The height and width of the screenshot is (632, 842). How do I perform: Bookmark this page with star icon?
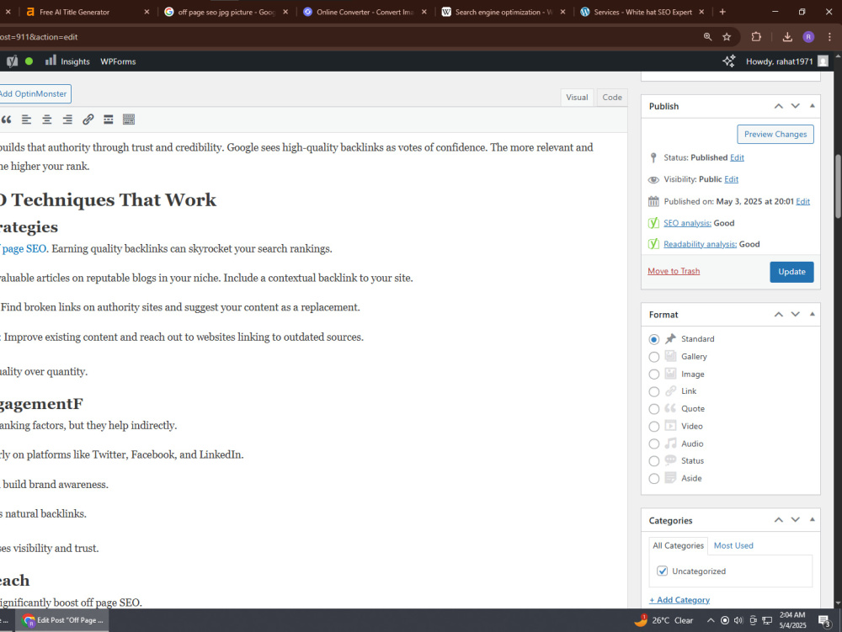[x=727, y=36]
